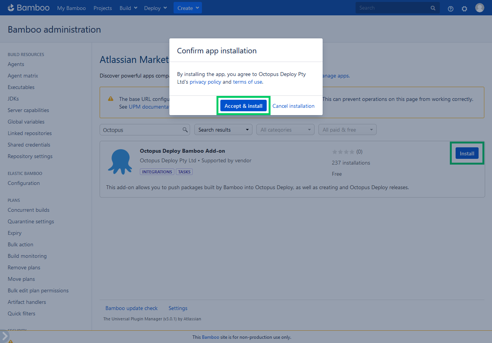Open the Deploy dropdown menu

click(156, 8)
